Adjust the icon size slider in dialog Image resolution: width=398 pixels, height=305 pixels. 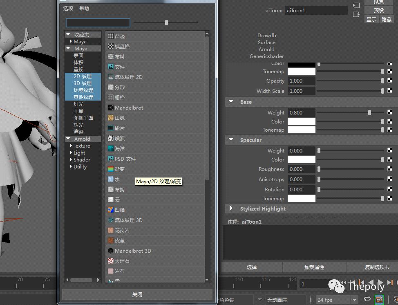[166, 22]
